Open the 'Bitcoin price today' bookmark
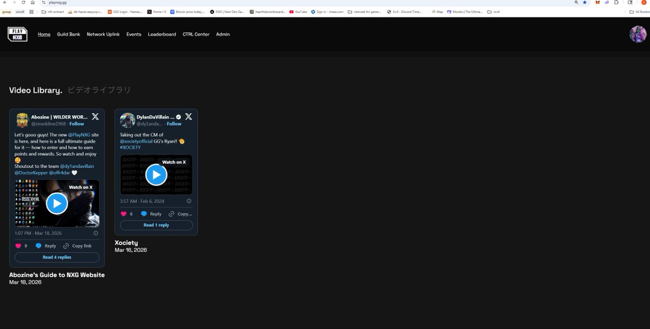Screen dimensions: 650x329 tap(188, 11)
